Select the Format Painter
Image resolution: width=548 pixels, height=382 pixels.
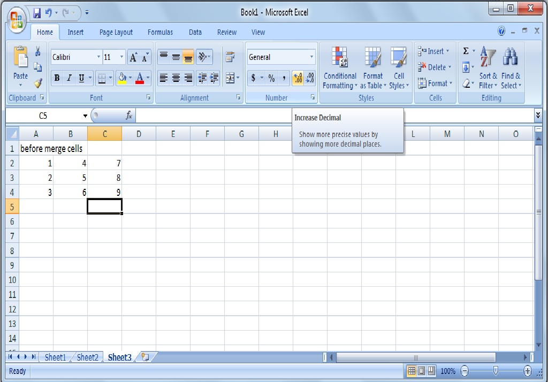(x=39, y=83)
